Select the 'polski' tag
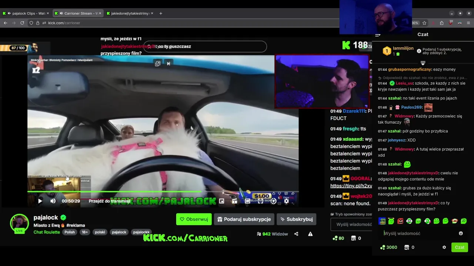The image size is (474, 266). [x=100, y=232]
